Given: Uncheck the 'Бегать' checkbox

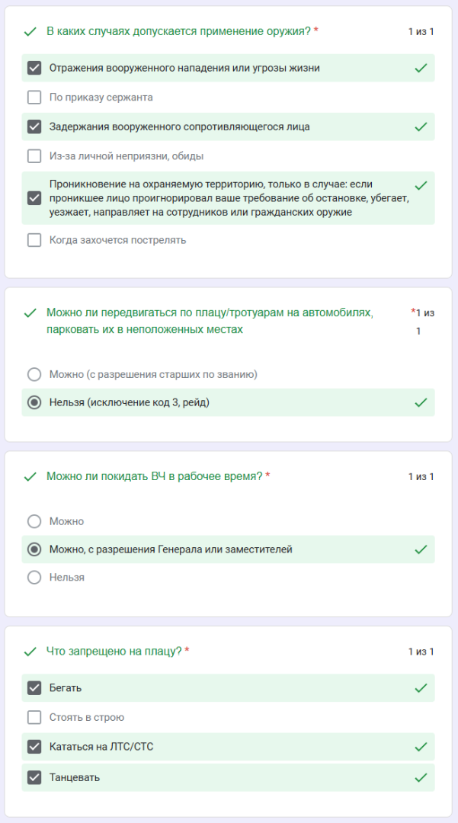Looking at the screenshot, I should tap(34, 687).
